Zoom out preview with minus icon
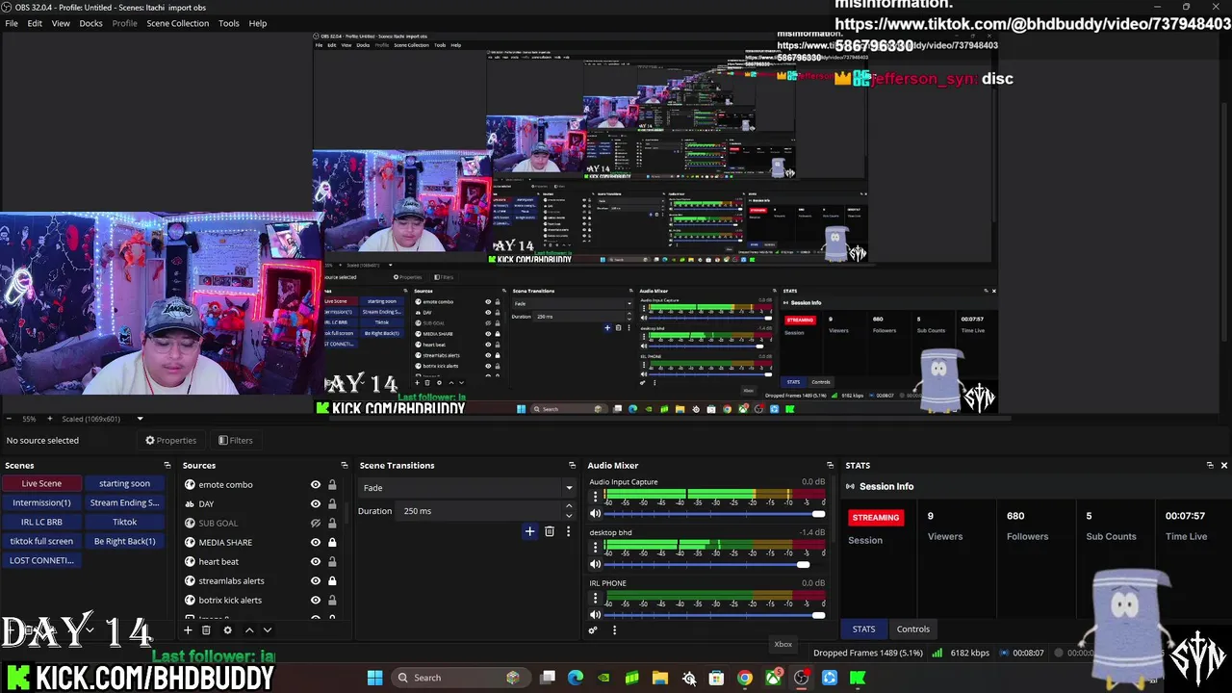 click(x=9, y=419)
